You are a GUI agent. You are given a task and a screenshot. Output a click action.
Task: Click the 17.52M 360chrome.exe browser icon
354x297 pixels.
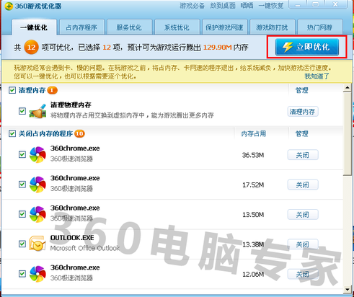(37, 185)
